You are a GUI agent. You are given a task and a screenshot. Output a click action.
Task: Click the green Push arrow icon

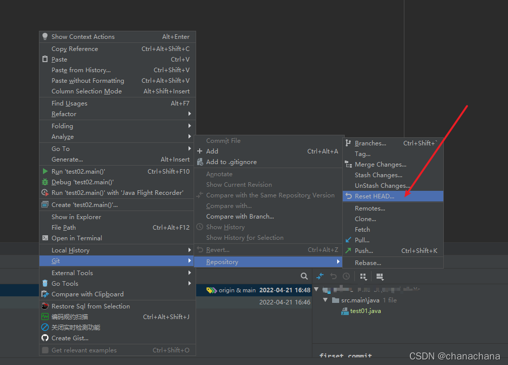(348, 250)
